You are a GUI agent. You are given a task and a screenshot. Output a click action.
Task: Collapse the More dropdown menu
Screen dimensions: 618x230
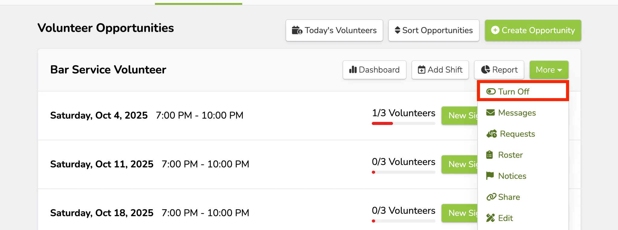click(549, 70)
